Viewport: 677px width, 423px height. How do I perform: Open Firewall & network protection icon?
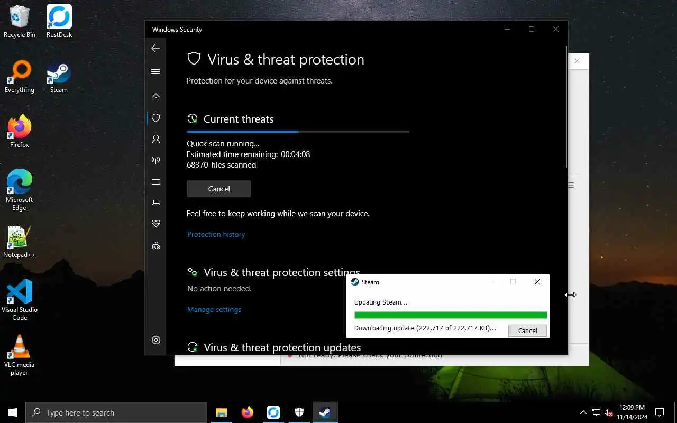(x=155, y=160)
